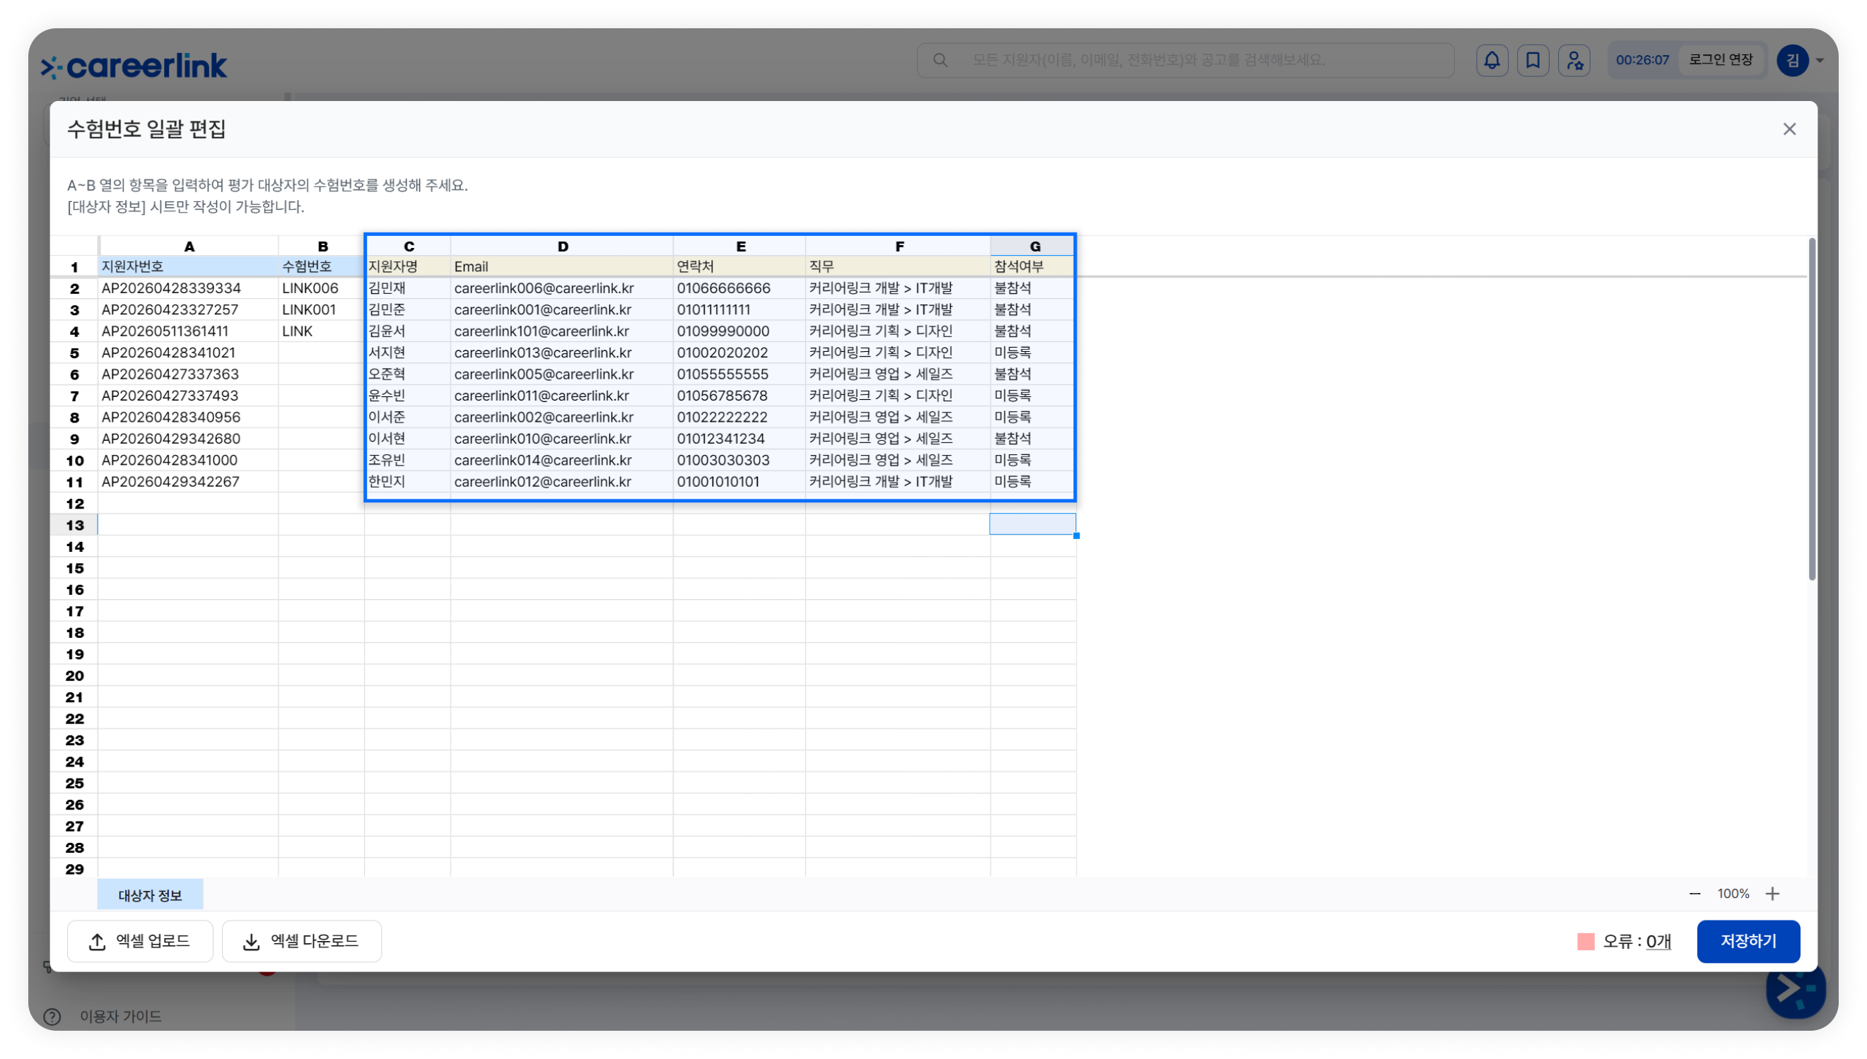Zoom in with the plus icon
This screenshot has height=1059, width=1867.
[x=1772, y=894]
